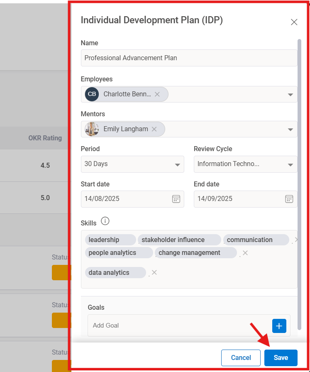Click the 5.0 OKR rating value
The image size is (310, 372).
tap(45, 198)
